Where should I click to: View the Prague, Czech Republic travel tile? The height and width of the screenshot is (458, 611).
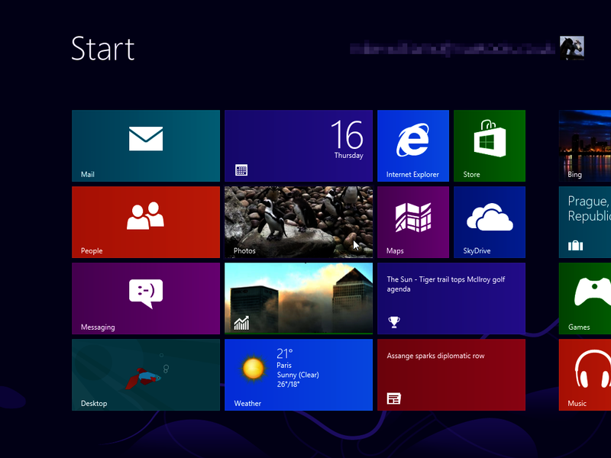tap(584, 221)
